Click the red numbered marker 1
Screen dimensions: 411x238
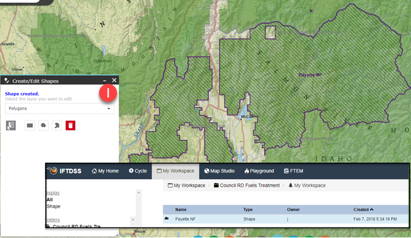pyautogui.click(x=107, y=92)
